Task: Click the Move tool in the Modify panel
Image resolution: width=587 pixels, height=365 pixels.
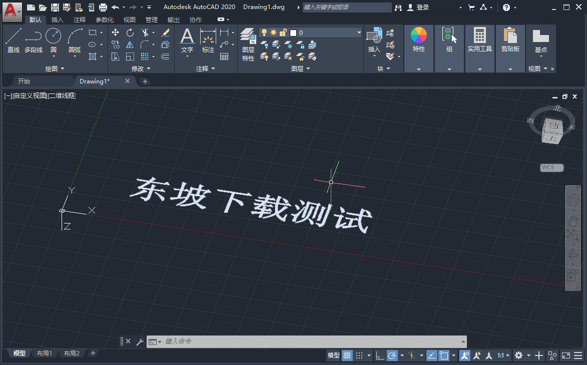Action: [x=115, y=32]
